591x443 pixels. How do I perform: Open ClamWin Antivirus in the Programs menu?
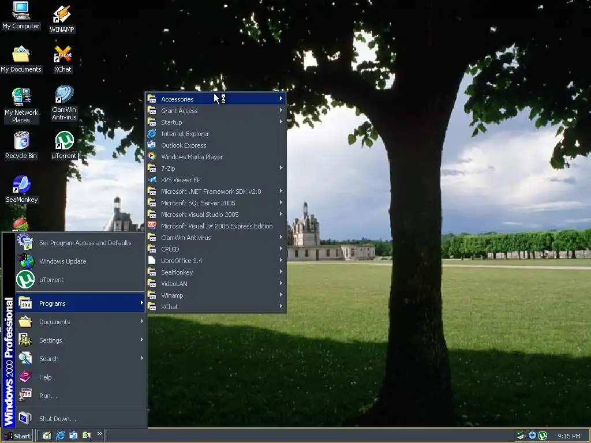[216, 237]
